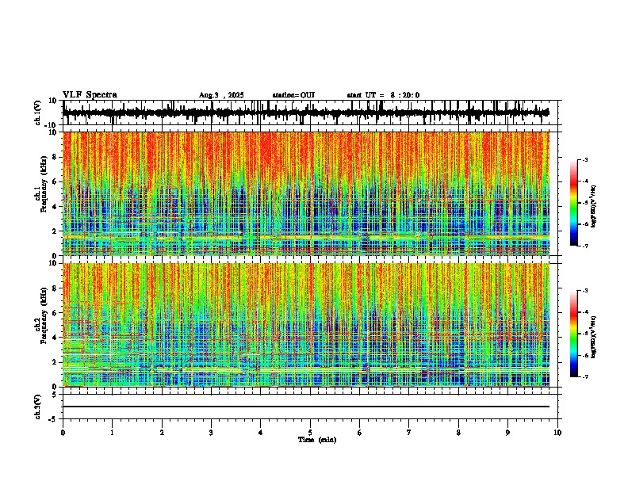Click the 'Time (min)' x-axis label

(317, 440)
